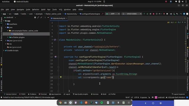Open the Refactor menu
The width and height of the screenshot is (189, 106).
(35, 9)
